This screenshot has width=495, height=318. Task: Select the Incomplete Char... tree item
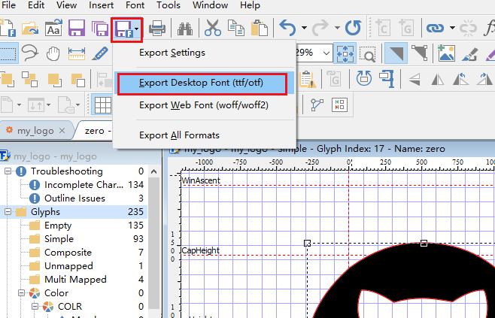pyautogui.click(x=84, y=185)
